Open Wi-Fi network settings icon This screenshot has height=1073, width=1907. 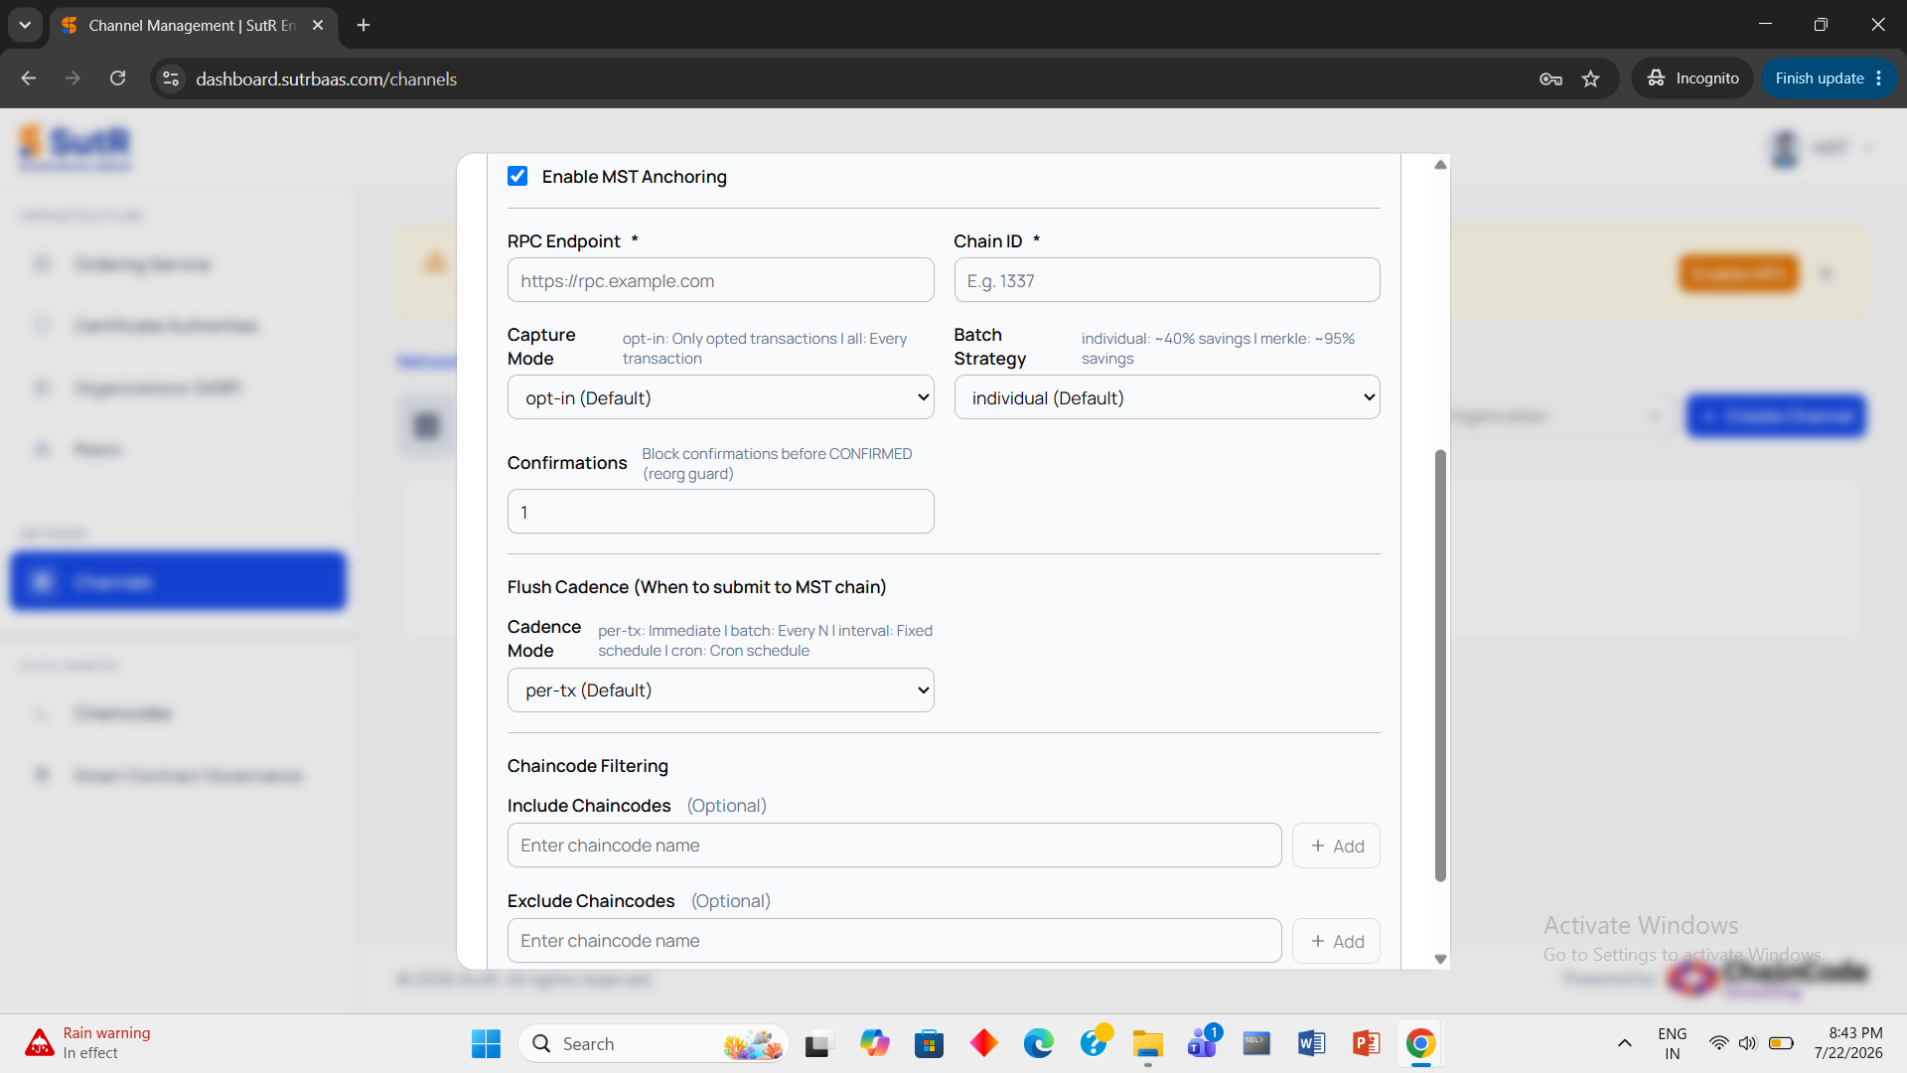pos(1718,1043)
